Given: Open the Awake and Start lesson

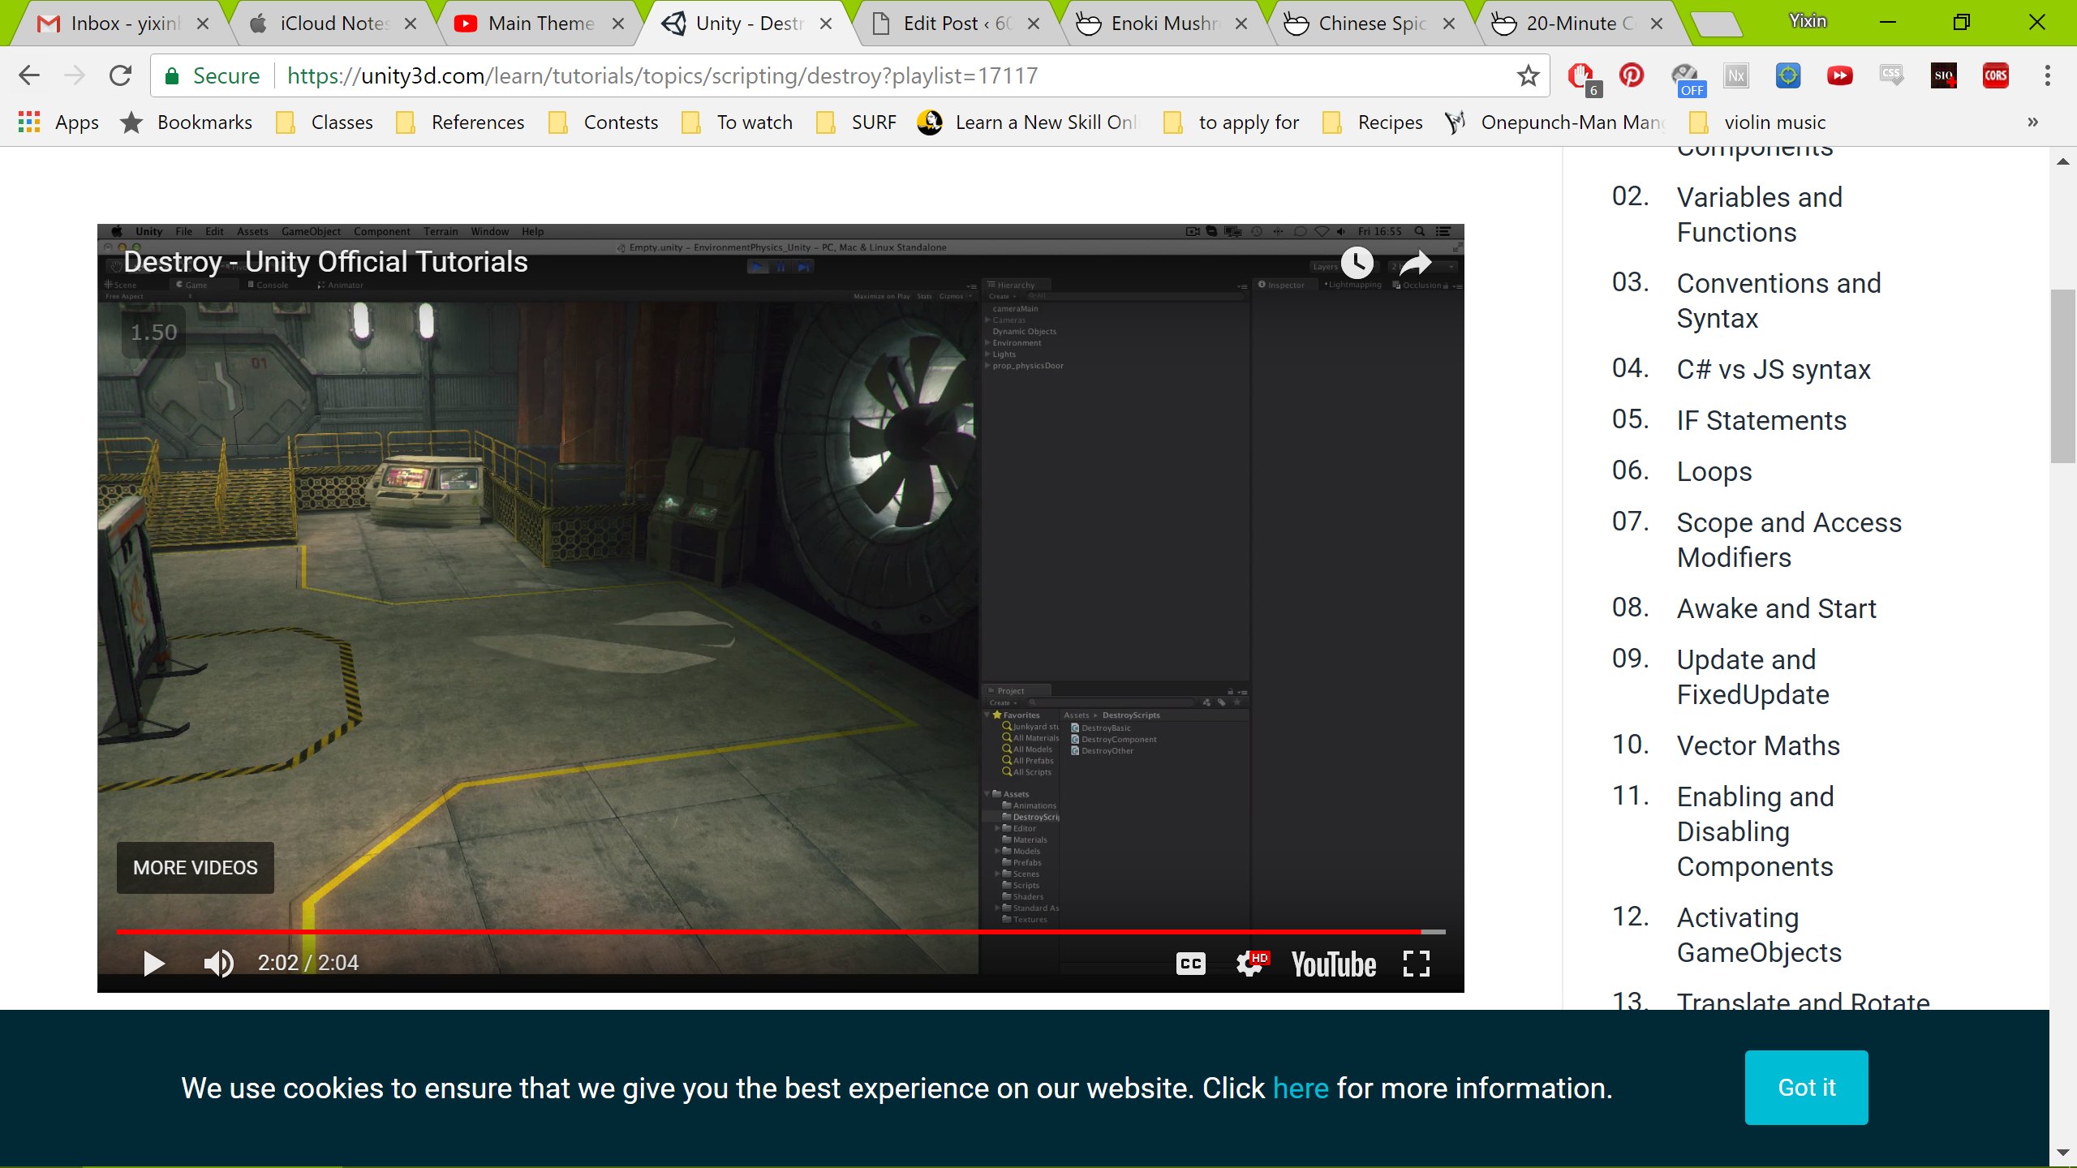Looking at the screenshot, I should coord(1776,609).
